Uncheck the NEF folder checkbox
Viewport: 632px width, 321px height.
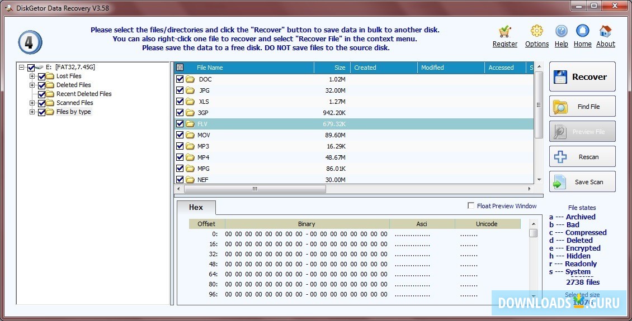[x=180, y=179]
